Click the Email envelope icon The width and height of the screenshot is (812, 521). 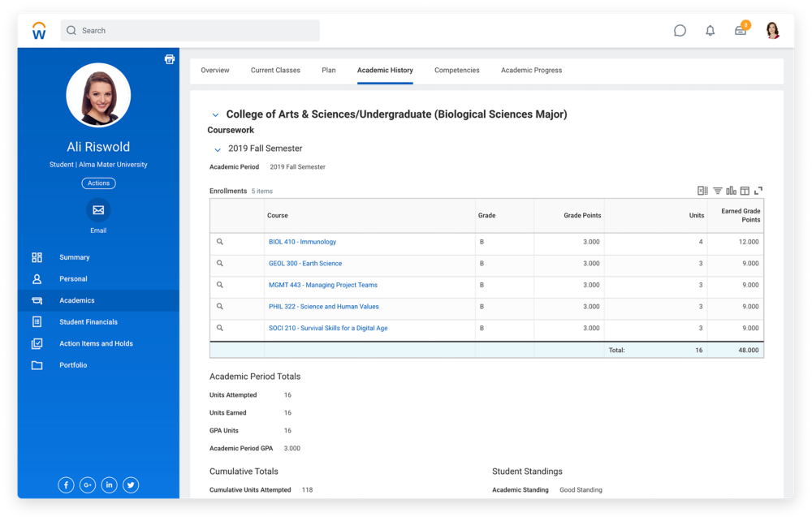point(98,210)
